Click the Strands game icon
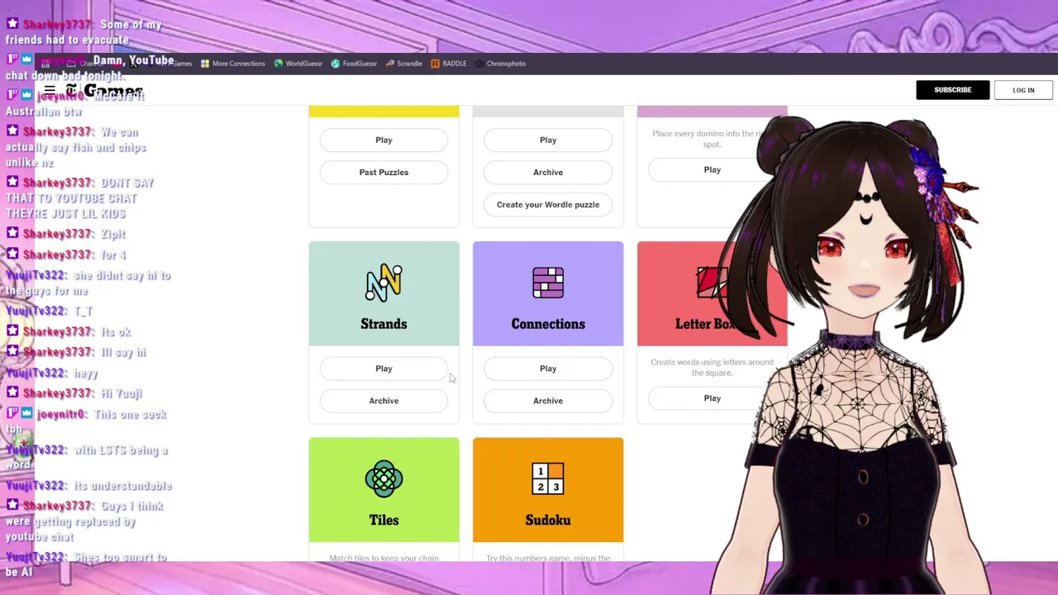The height and width of the screenshot is (595, 1058). [x=384, y=283]
